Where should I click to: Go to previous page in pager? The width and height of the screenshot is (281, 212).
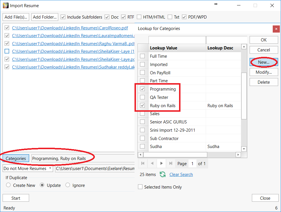tap(152, 163)
